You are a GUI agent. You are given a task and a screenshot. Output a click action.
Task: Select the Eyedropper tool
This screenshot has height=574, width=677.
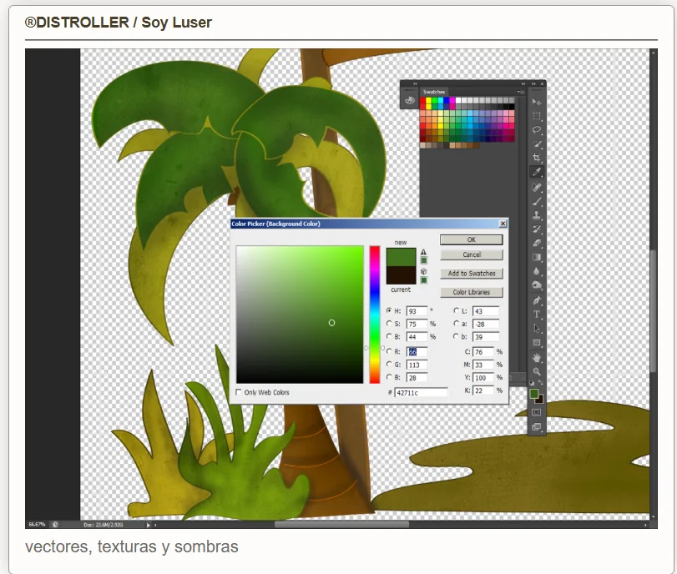537,172
